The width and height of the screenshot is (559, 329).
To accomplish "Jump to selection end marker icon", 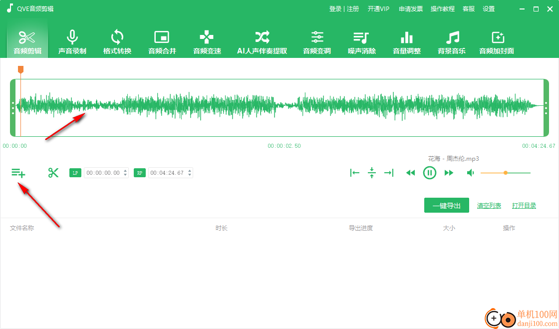I will coord(389,173).
